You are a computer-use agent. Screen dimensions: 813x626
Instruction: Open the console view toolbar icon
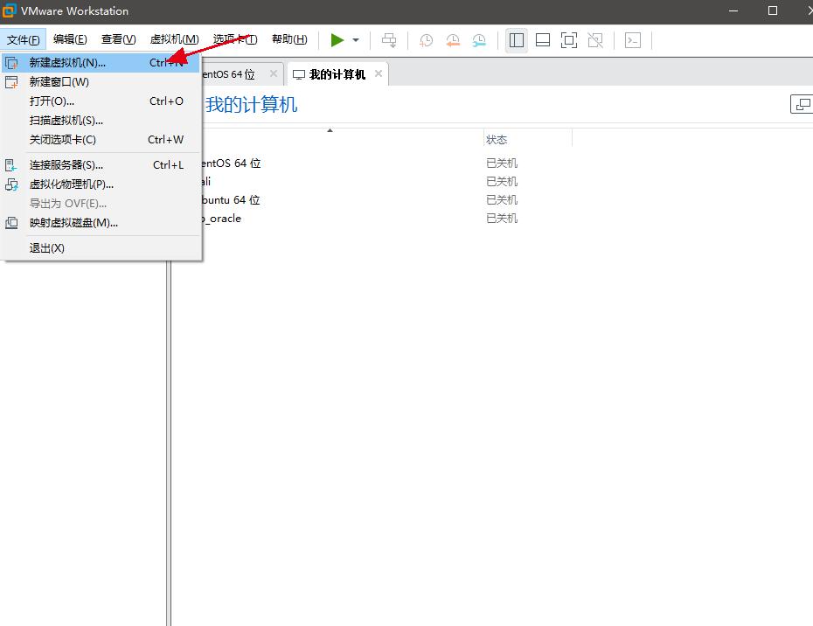633,40
